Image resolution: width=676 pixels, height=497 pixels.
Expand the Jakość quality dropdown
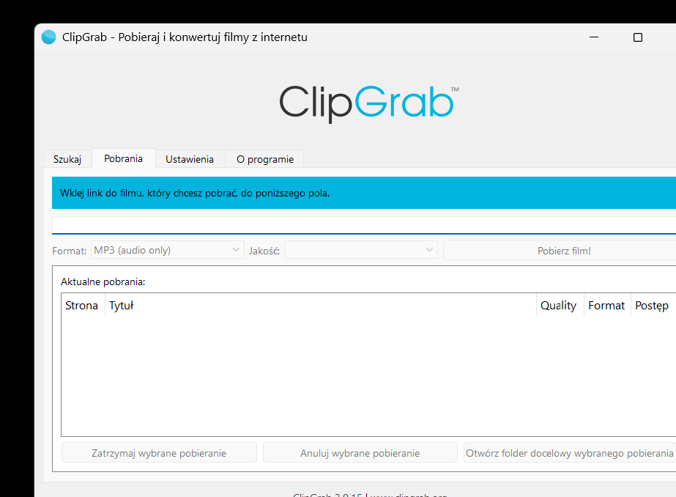point(361,250)
